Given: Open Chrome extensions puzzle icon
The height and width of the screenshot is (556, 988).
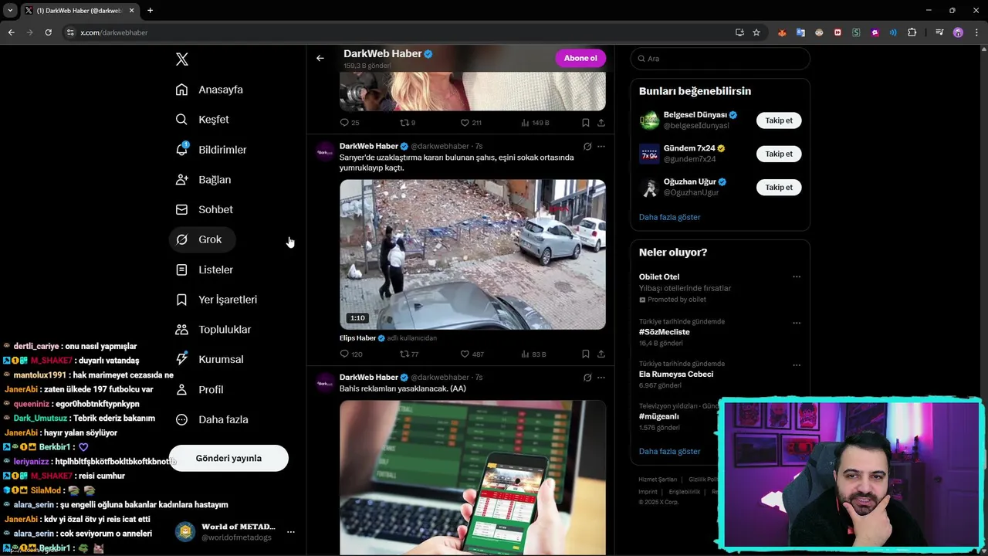Looking at the screenshot, I should [912, 32].
